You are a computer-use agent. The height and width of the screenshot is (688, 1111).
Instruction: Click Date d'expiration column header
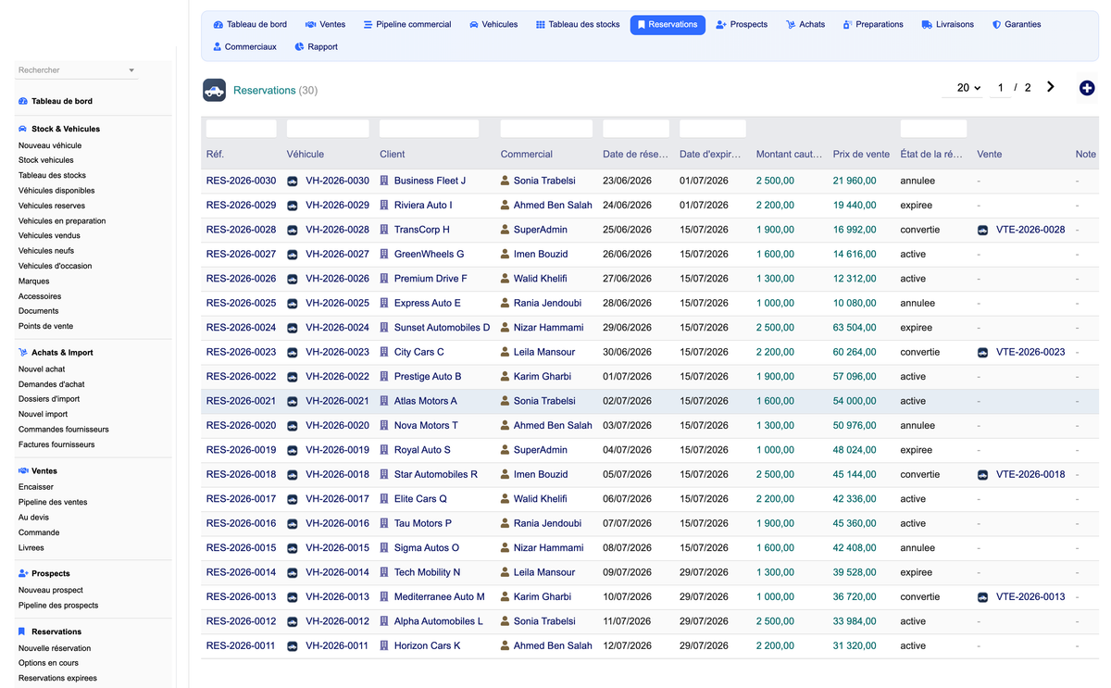[712, 155]
